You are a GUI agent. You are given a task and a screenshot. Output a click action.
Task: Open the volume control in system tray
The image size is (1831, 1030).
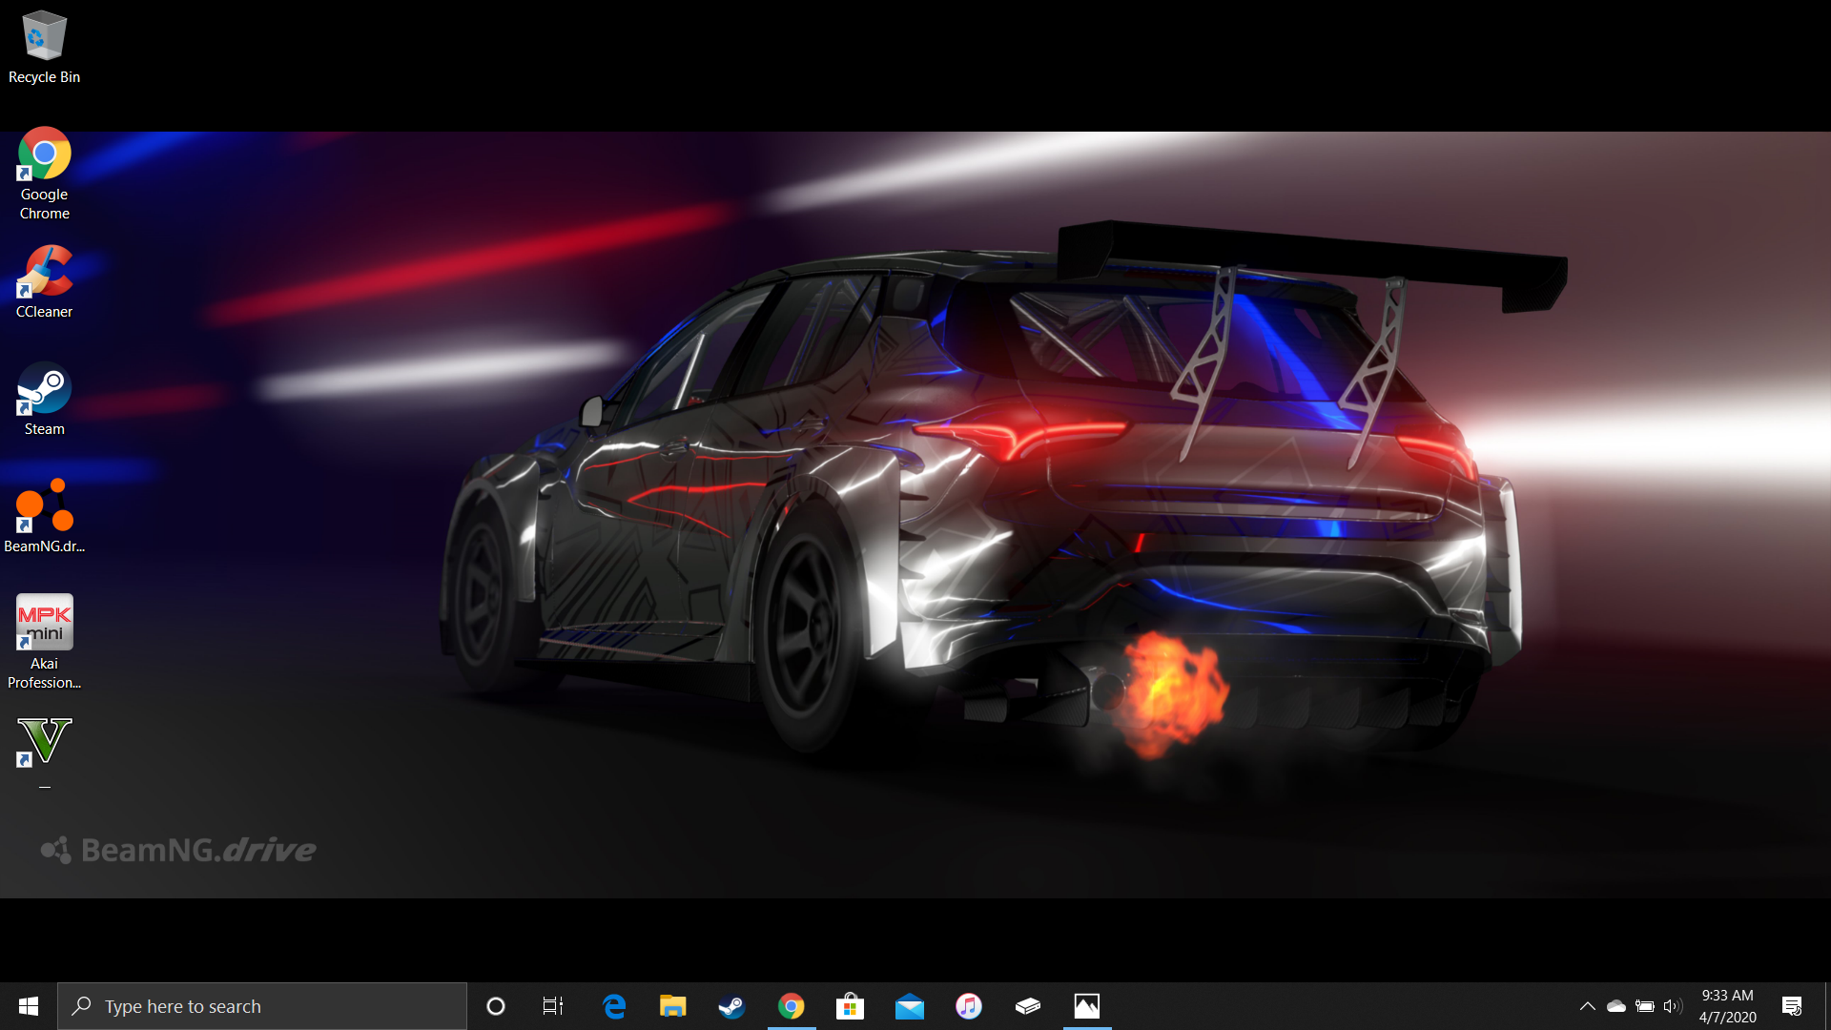point(1672,1006)
